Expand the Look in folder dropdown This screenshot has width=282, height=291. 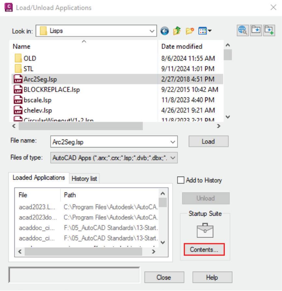(x=152, y=31)
